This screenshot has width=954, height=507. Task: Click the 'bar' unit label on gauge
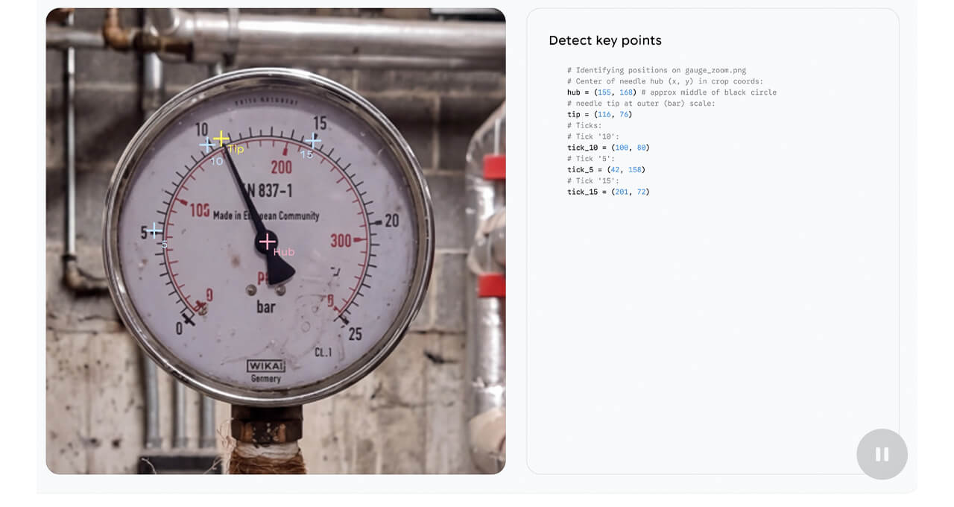coord(266,306)
